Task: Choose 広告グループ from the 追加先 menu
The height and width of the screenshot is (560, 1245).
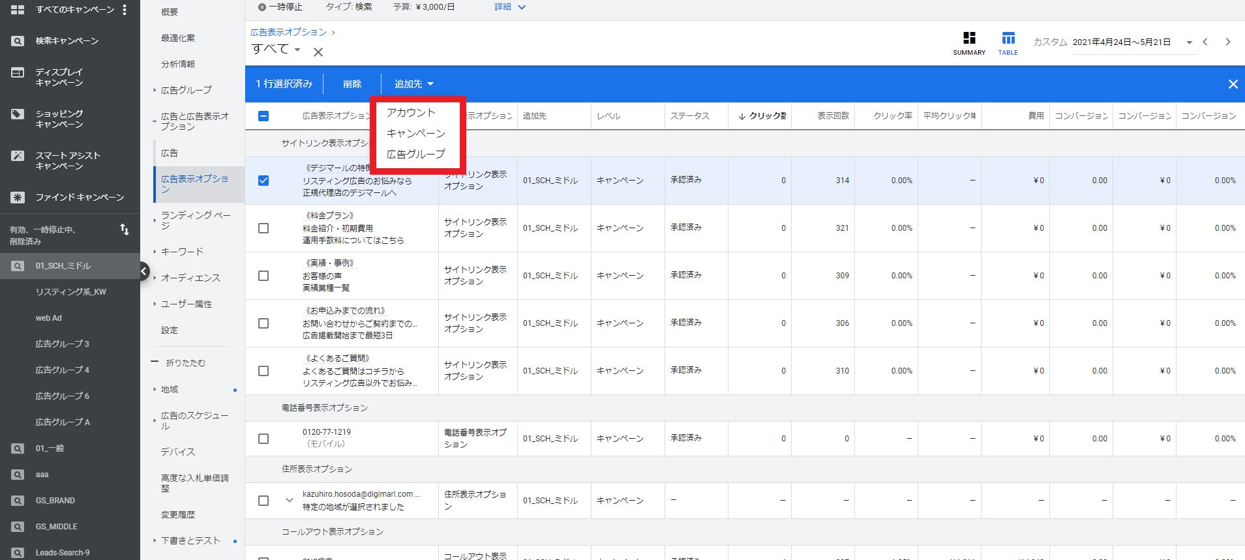Action: [416, 154]
